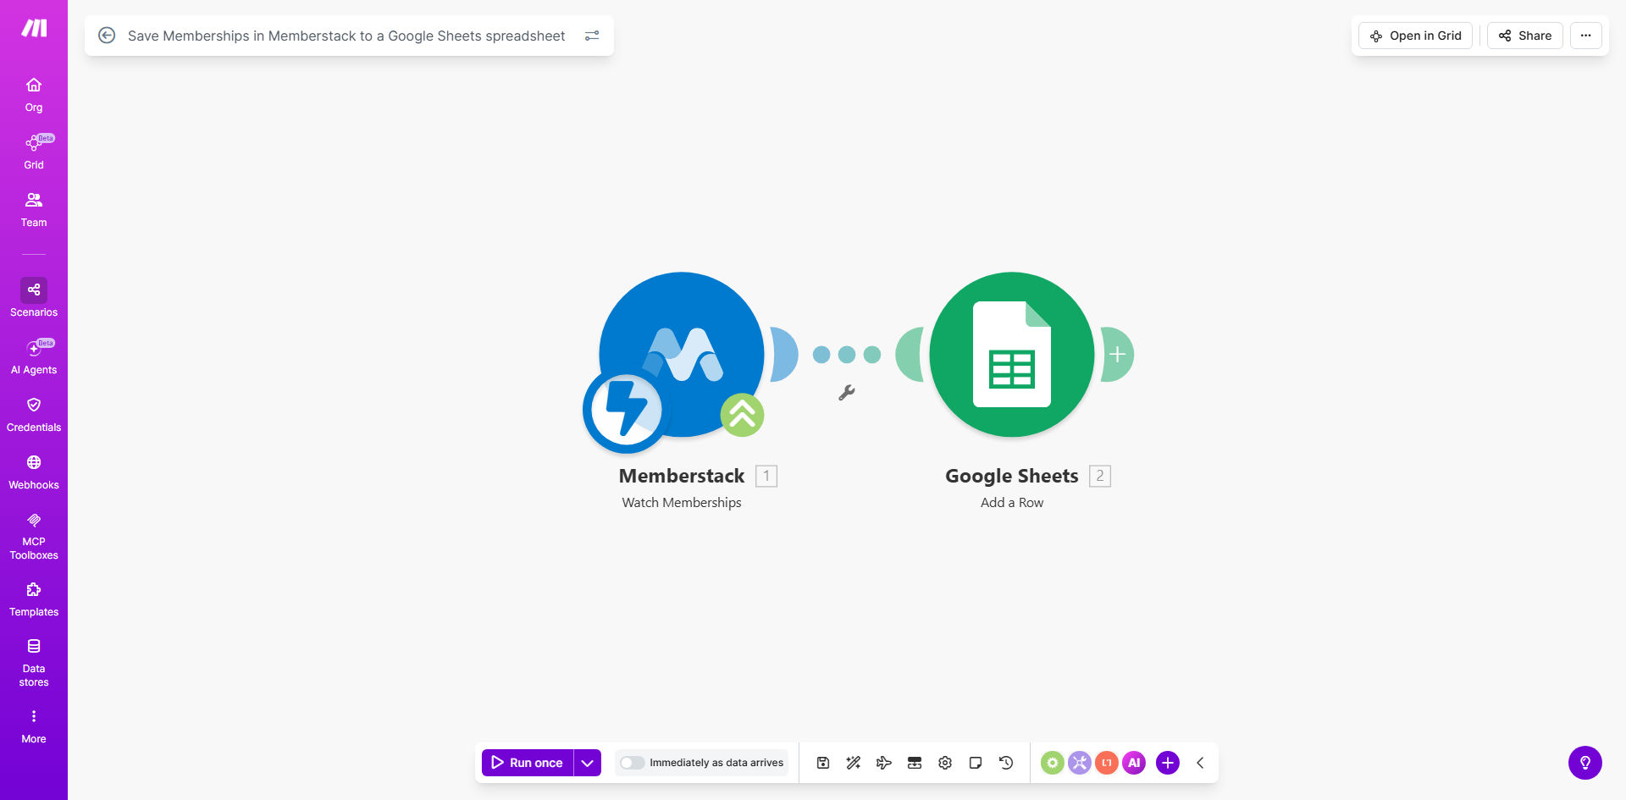Go back using the arrow beside scenario title

point(107,36)
